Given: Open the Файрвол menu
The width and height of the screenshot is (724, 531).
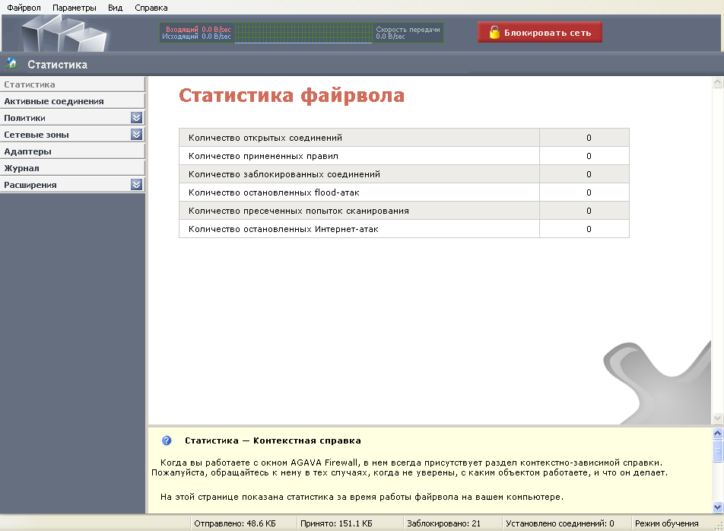Looking at the screenshot, I should (x=24, y=8).
